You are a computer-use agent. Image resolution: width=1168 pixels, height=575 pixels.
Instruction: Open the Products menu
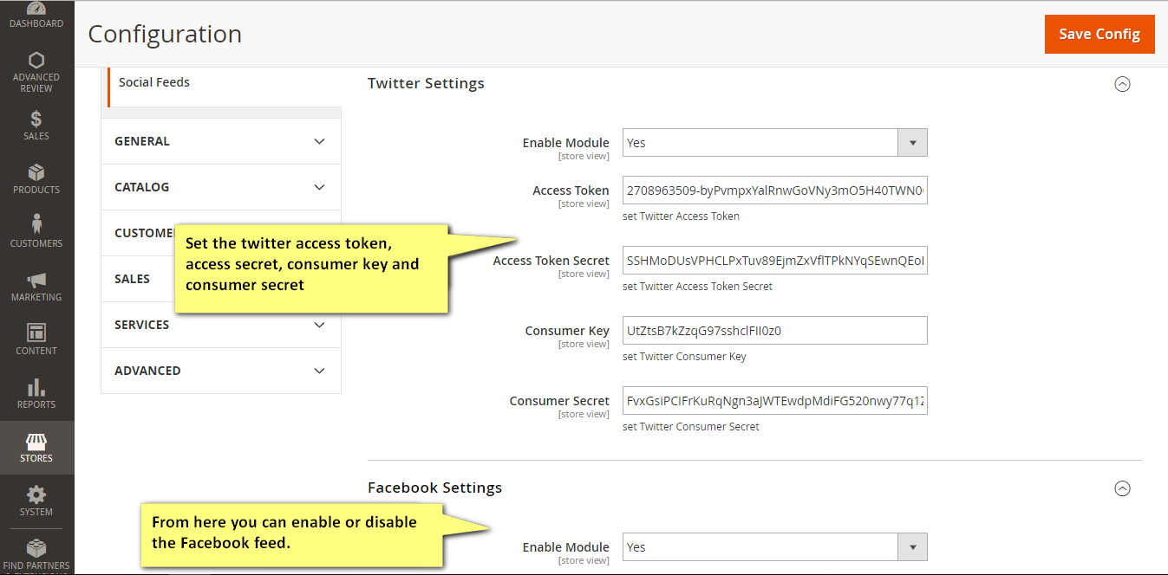pos(36,180)
